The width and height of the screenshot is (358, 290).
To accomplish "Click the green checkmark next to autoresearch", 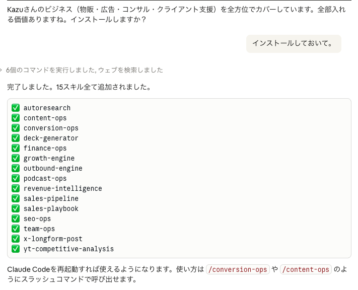I will [x=16, y=108].
